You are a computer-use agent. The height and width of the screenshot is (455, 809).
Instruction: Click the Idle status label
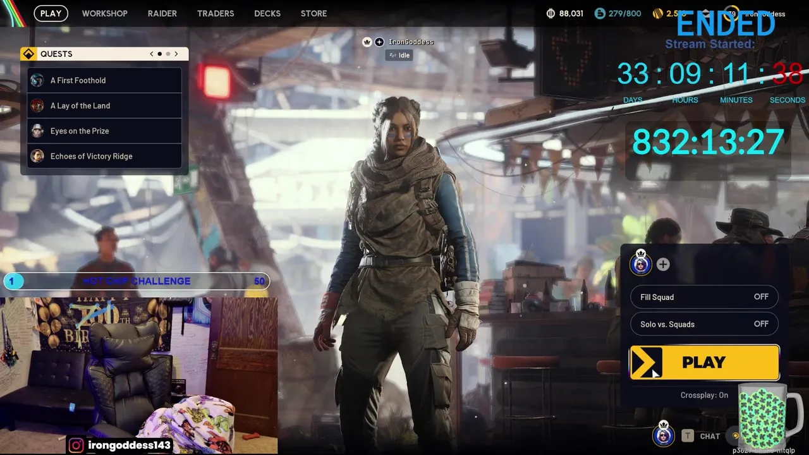coord(399,55)
